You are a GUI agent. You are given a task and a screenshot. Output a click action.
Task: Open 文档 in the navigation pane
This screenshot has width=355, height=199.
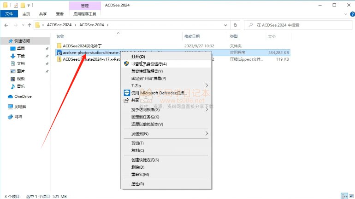click(21, 63)
